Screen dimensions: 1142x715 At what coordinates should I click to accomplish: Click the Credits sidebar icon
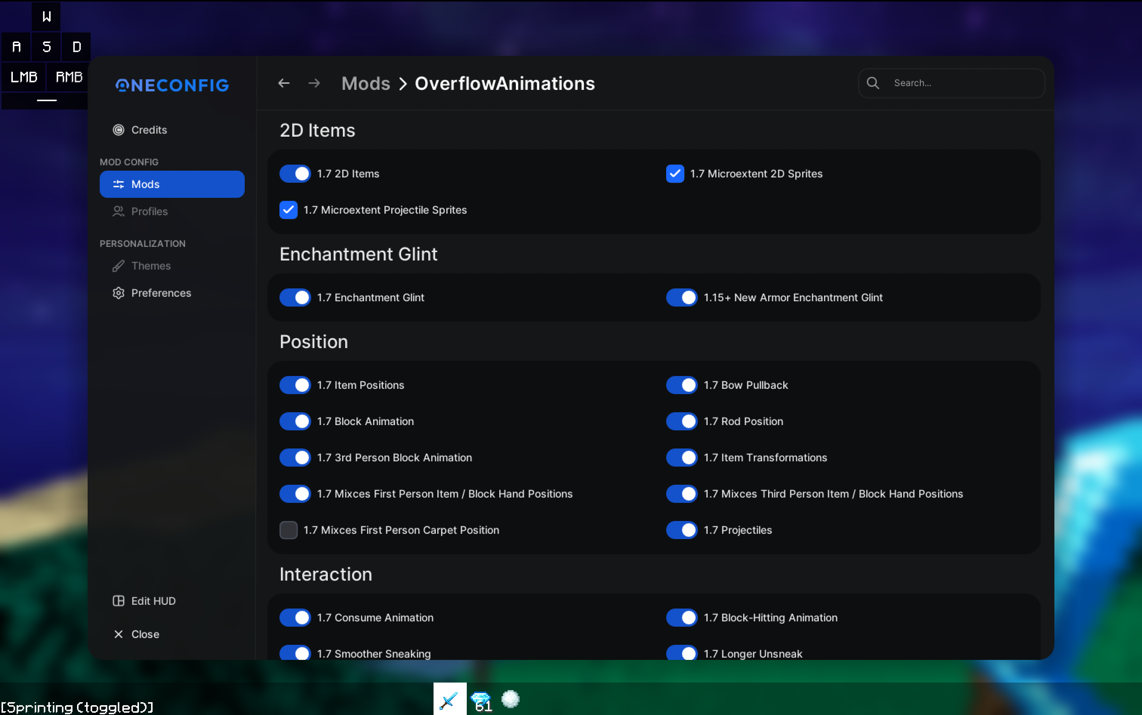pyautogui.click(x=118, y=129)
